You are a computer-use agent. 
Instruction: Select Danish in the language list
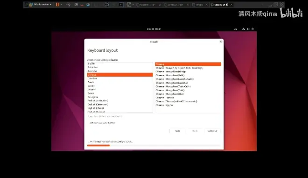[x=119, y=86]
